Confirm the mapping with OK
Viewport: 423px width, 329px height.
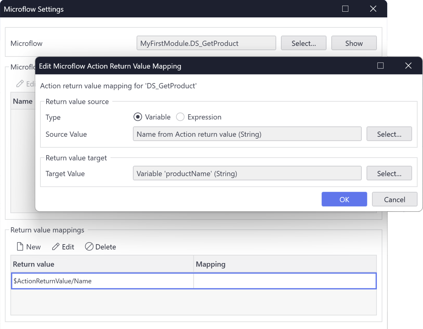(344, 199)
